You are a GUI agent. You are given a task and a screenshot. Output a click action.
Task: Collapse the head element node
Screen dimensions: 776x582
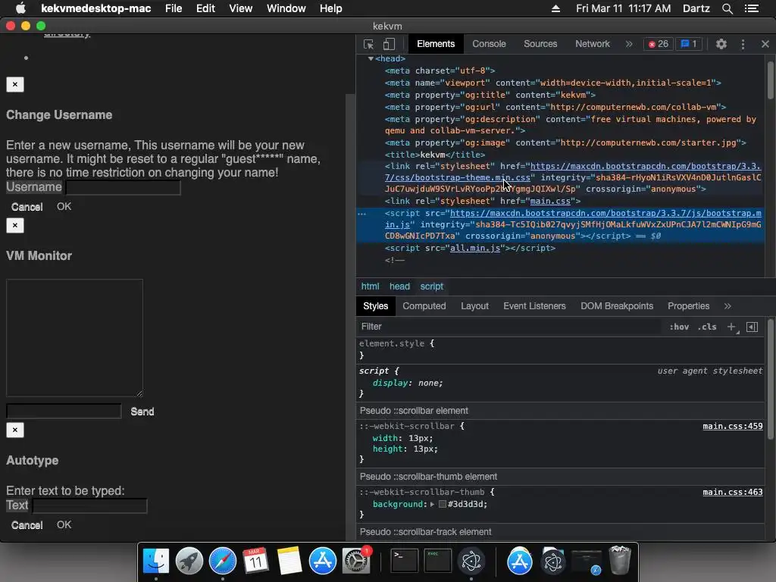point(371,59)
